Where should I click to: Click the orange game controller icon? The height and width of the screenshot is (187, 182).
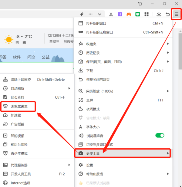pos(129,14)
